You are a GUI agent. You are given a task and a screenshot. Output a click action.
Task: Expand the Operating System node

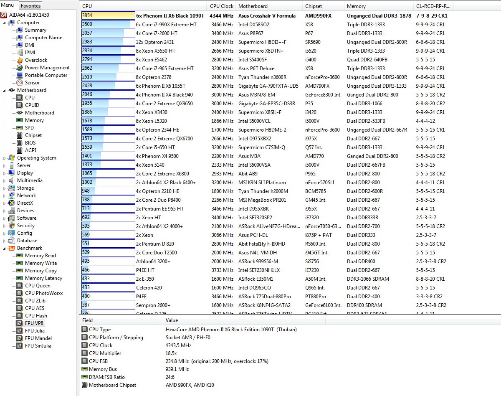tap(5, 158)
